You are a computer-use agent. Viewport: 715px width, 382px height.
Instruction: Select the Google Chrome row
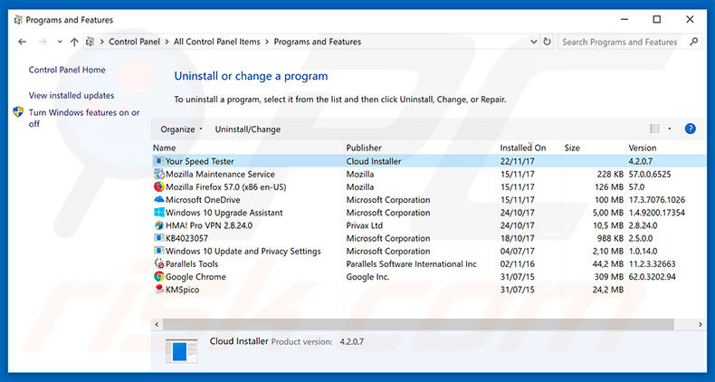[428, 277]
